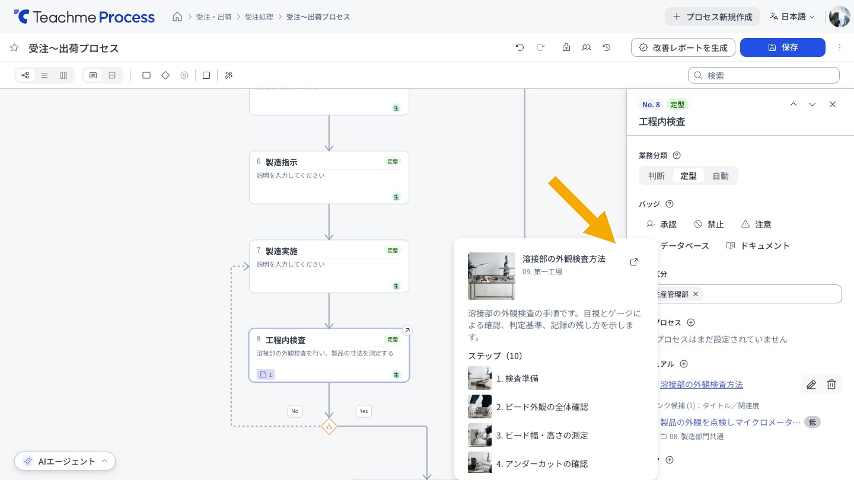Open manual in new tab from popup

[634, 262]
